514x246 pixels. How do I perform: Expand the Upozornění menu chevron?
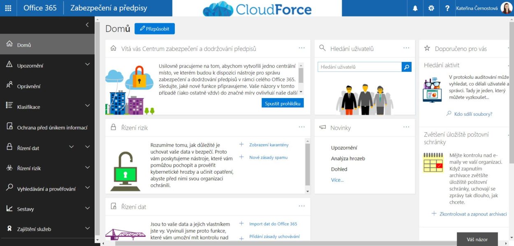[x=87, y=65]
